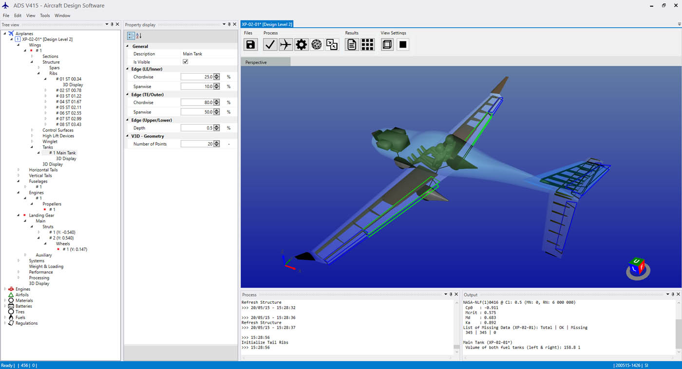Screen dimensions: 682x369
Task: Adjust the TE/Outer Spanwise 50.0 stepper
Action: 217,112
